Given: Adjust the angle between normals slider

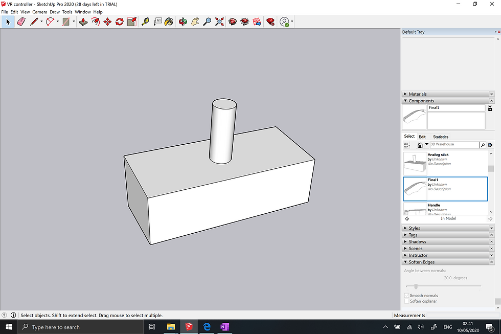Looking at the screenshot, I should click(416, 286).
